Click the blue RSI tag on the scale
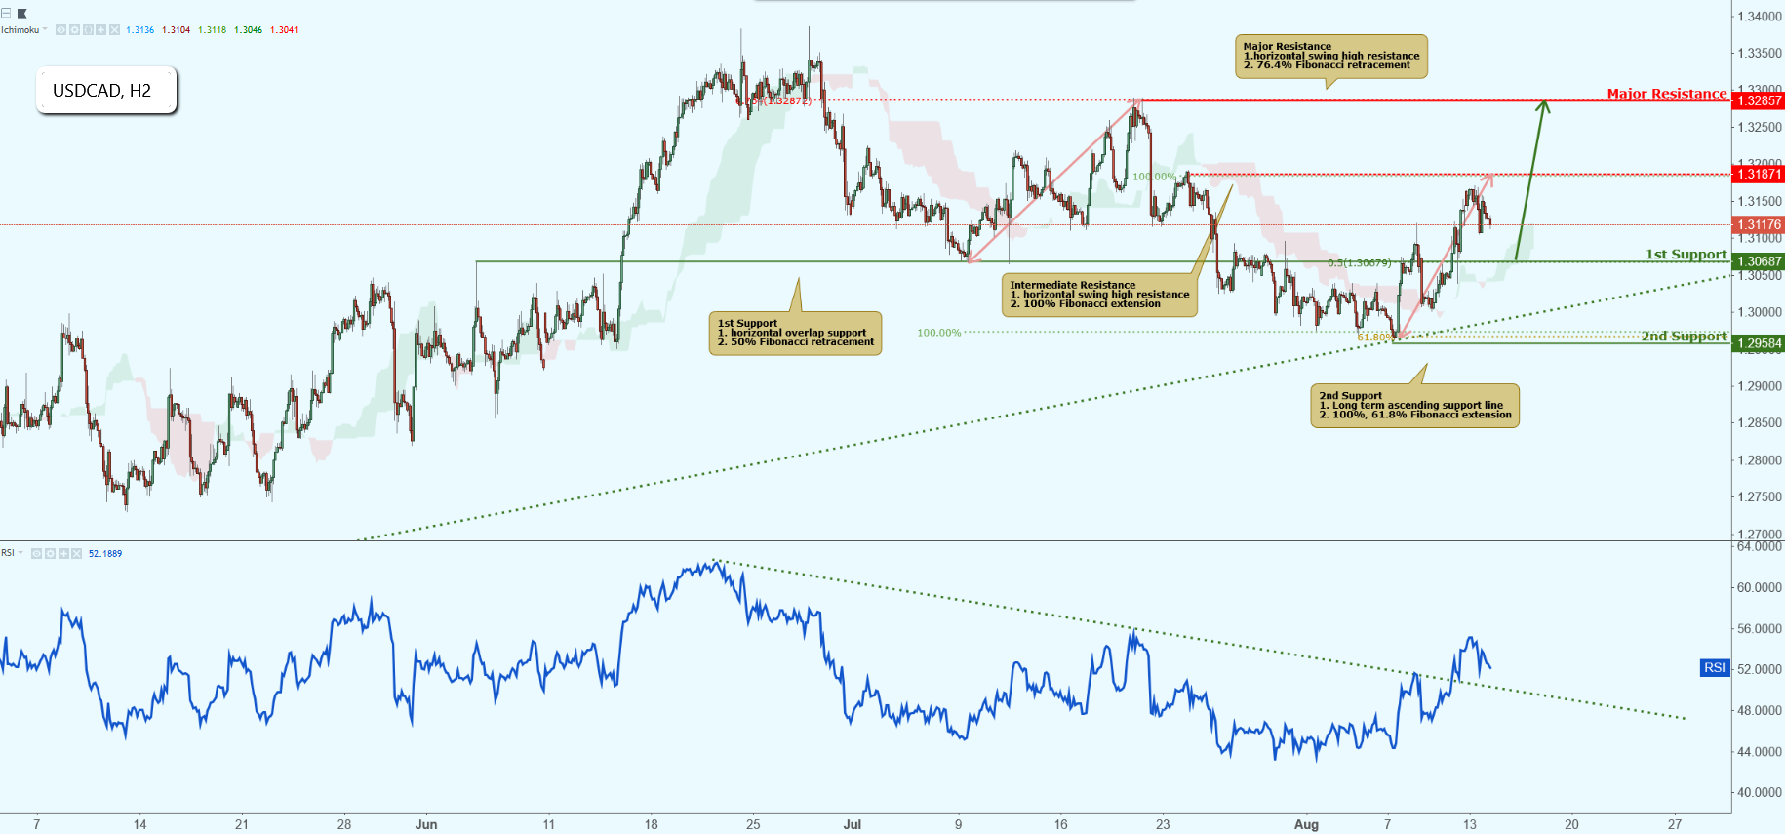Screen dimensions: 1785x834 [1715, 668]
